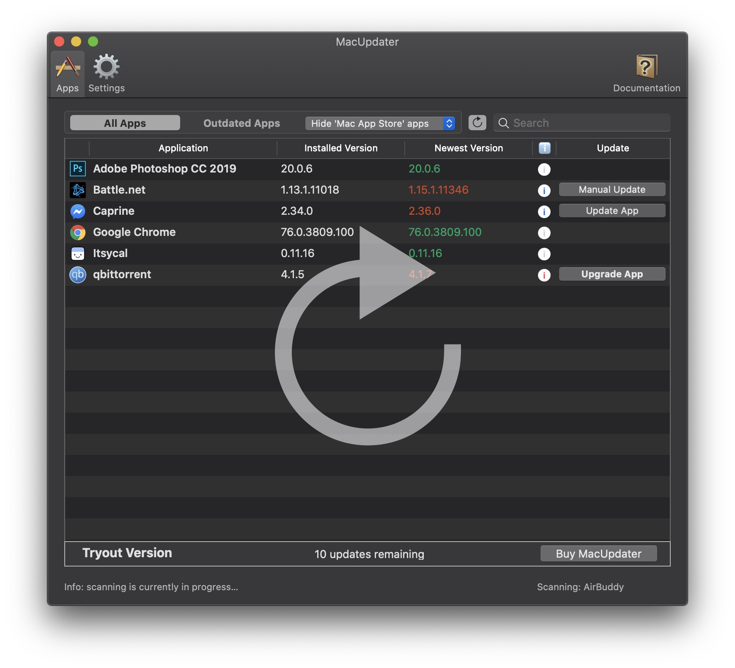Image resolution: width=735 pixels, height=668 pixels.
Task: Minimize the MacUpdater window
Action: (76, 41)
